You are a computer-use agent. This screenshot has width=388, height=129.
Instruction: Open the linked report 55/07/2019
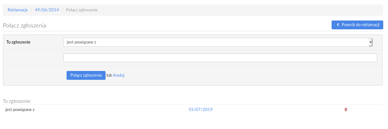click(201, 110)
